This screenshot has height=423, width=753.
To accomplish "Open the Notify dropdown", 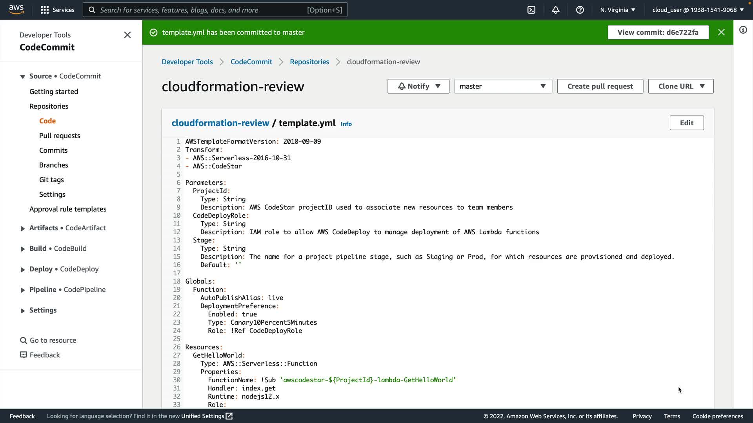I will click(418, 86).
